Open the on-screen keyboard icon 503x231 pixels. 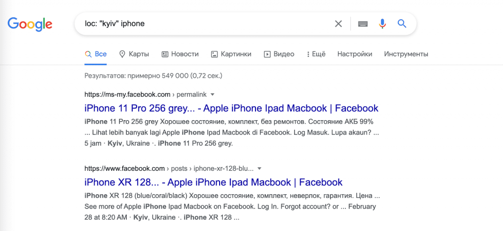(x=363, y=24)
